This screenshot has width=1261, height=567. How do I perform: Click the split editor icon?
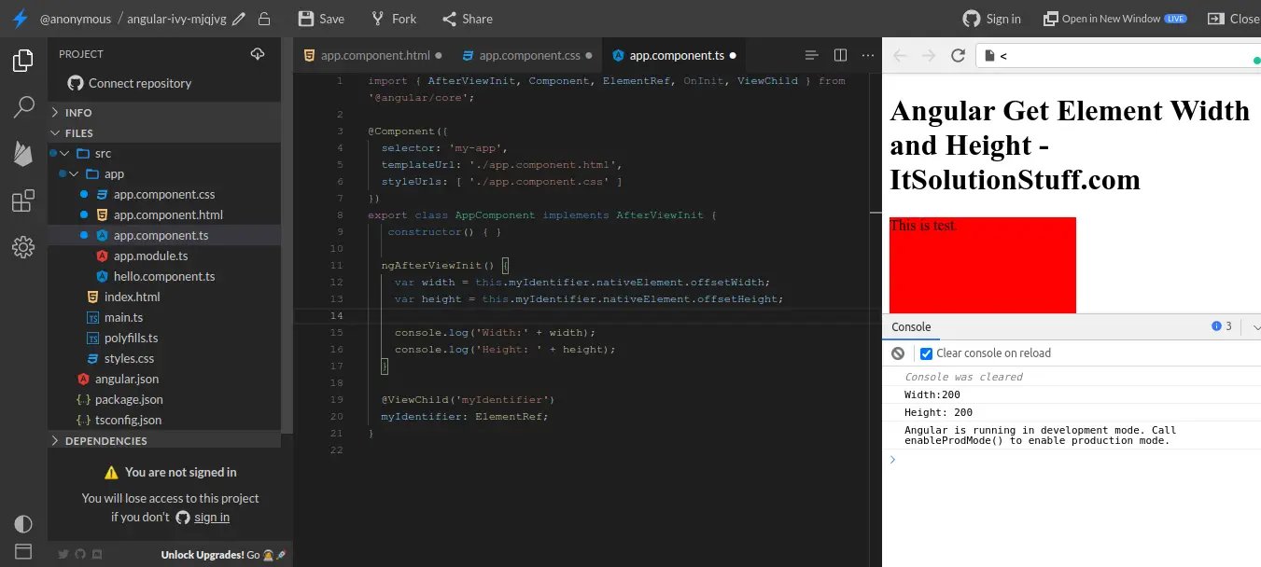(x=840, y=55)
